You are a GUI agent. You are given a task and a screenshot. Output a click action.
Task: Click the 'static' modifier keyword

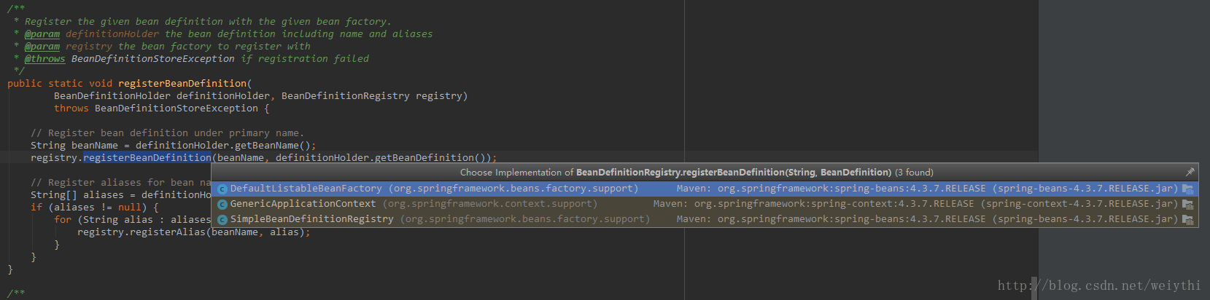[66, 84]
